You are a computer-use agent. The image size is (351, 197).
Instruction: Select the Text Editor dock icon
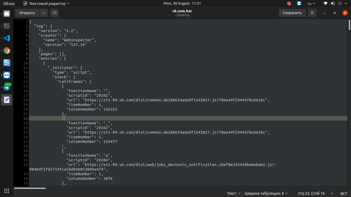pos(7,100)
